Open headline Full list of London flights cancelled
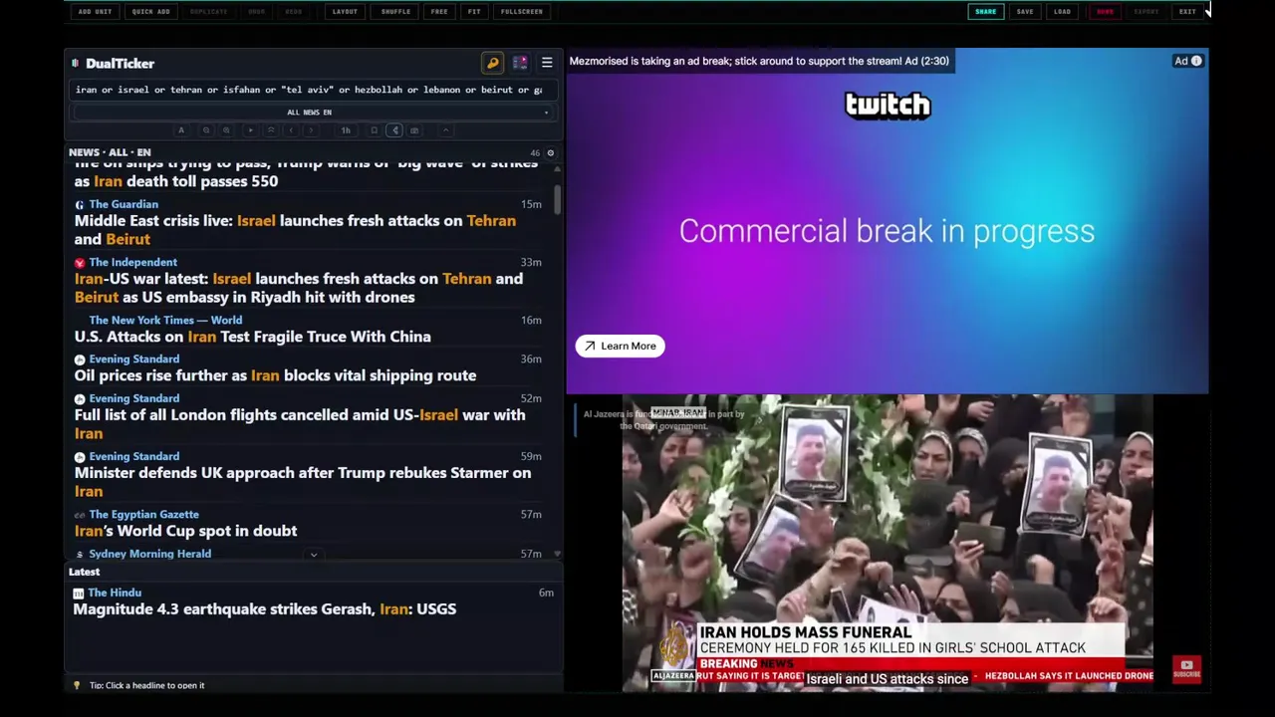 [300, 424]
